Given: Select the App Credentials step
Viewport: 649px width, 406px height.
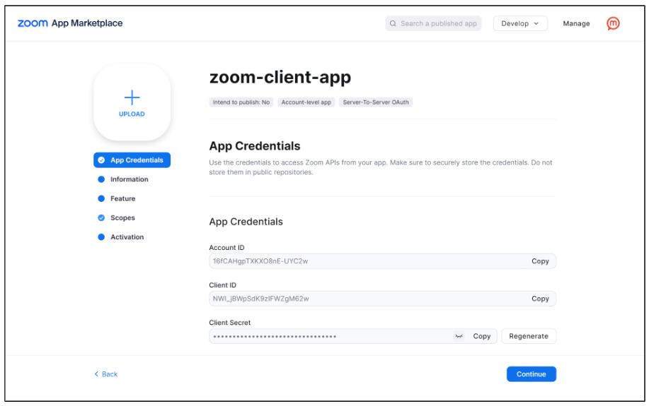Looking at the screenshot, I should coord(132,160).
